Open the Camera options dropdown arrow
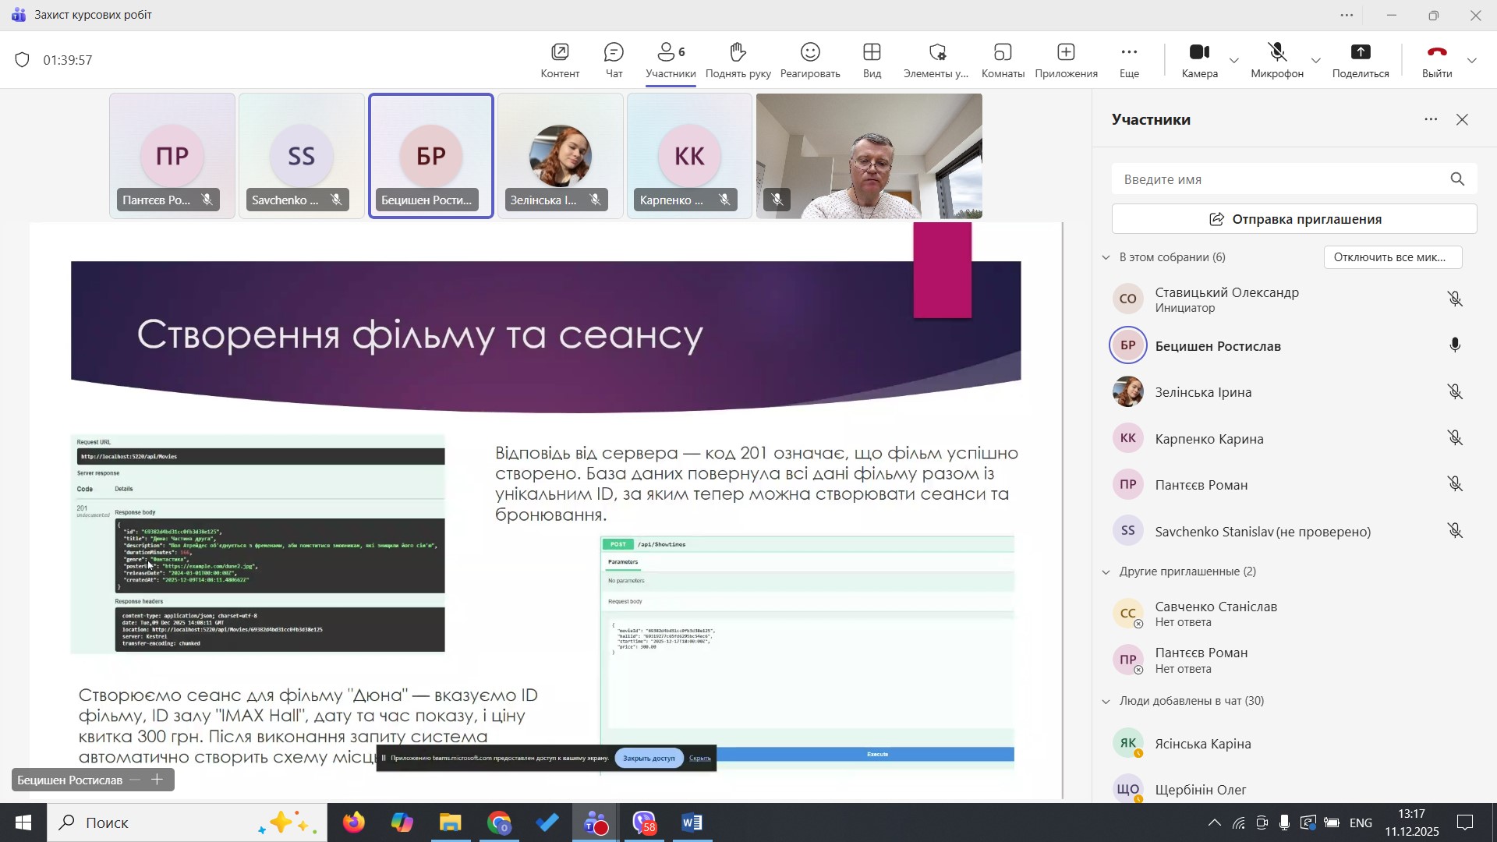This screenshot has height=842, width=1497. click(x=1234, y=61)
